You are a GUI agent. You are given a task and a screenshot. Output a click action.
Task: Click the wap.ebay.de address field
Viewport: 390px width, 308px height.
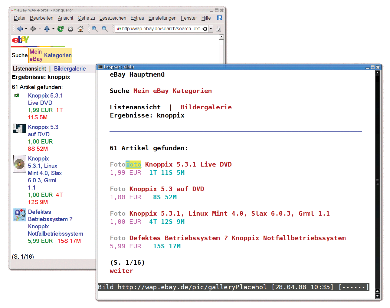point(161,29)
